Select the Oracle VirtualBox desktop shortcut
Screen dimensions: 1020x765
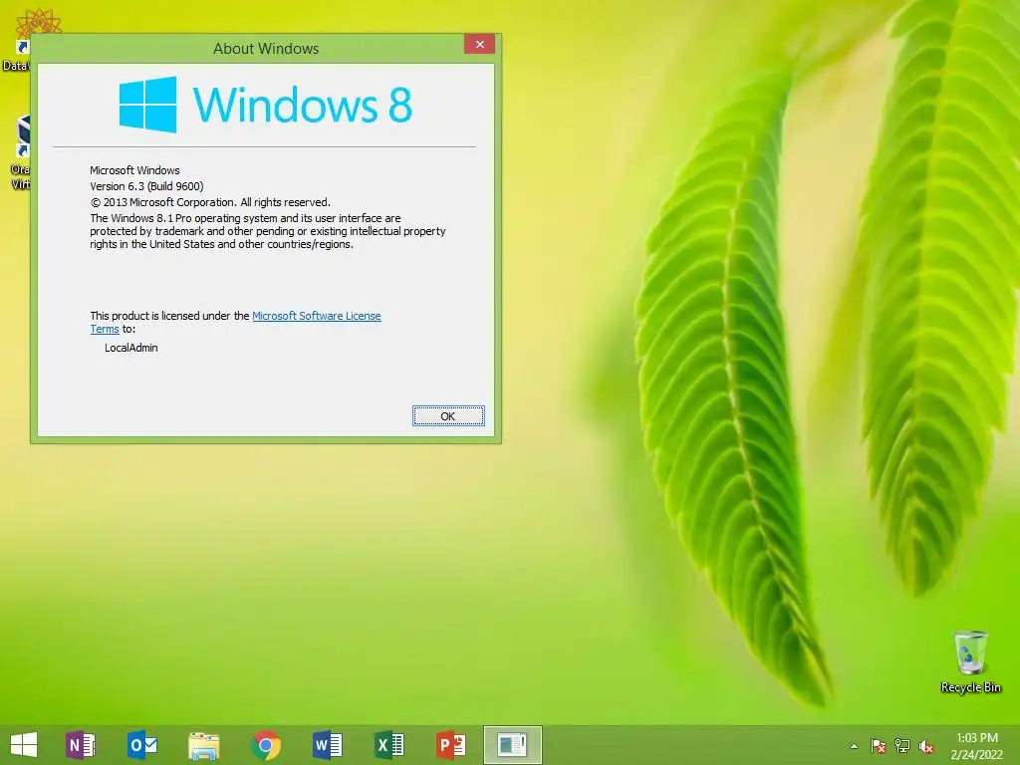(x=21, y=152)
